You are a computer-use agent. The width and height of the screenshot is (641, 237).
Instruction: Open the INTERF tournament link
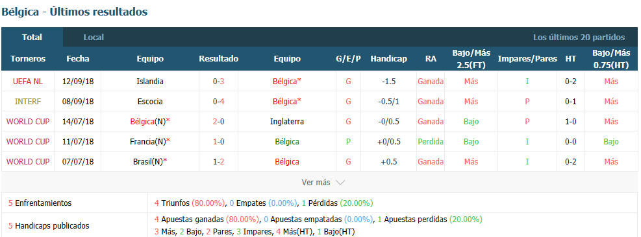28,101
